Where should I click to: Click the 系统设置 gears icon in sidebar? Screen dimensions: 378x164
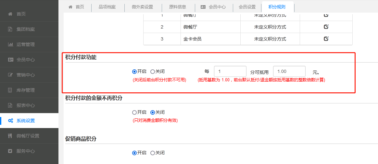10,121
